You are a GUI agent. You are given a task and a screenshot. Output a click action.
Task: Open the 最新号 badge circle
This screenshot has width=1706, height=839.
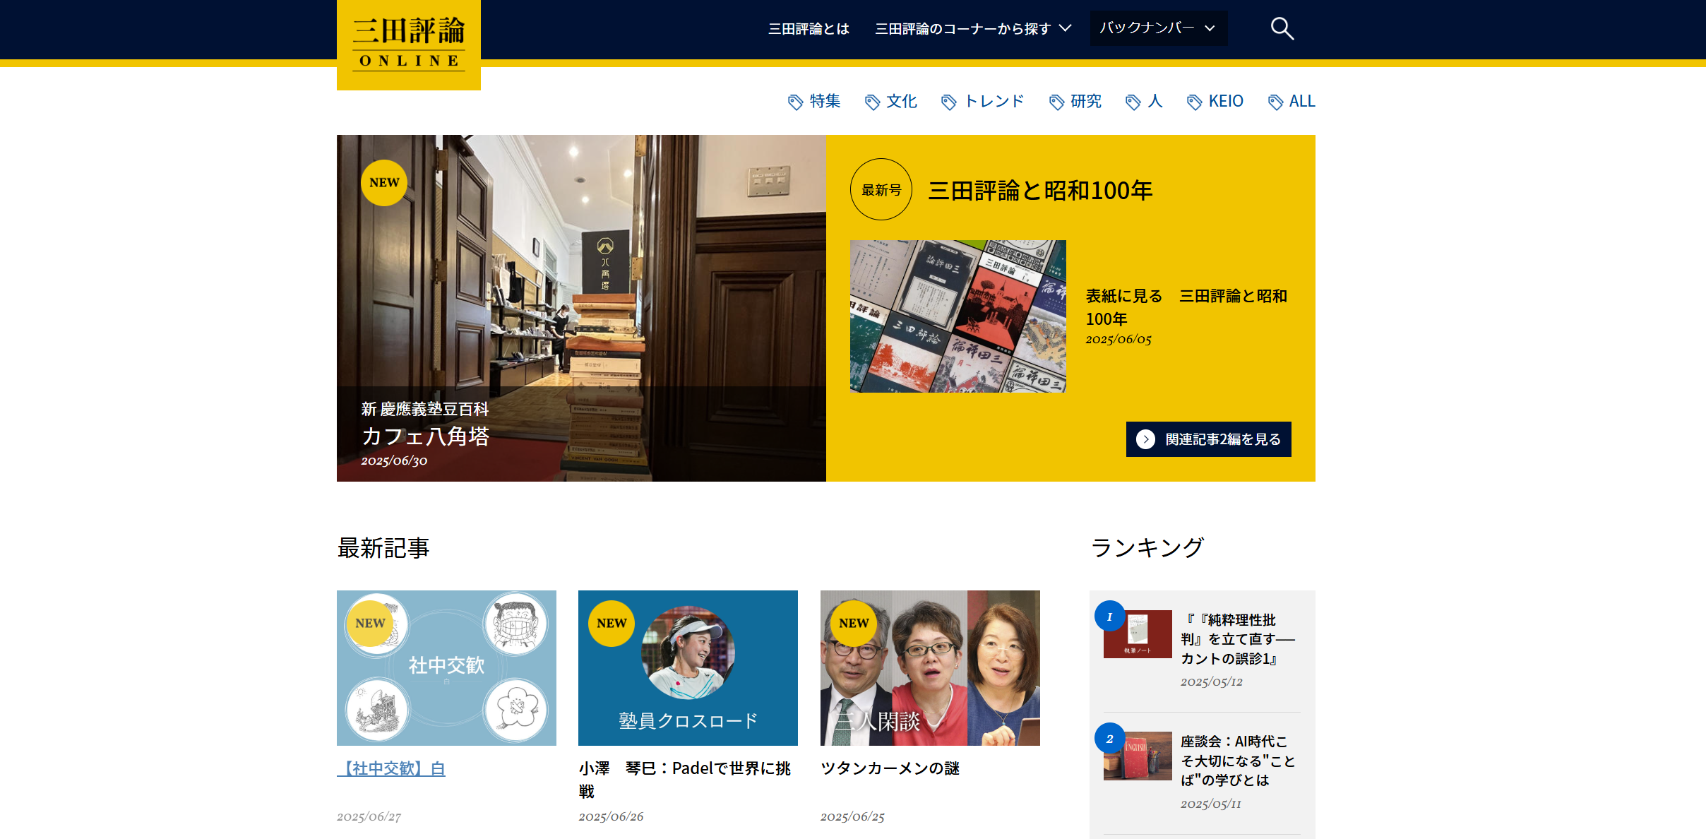[x=881, y=189]
